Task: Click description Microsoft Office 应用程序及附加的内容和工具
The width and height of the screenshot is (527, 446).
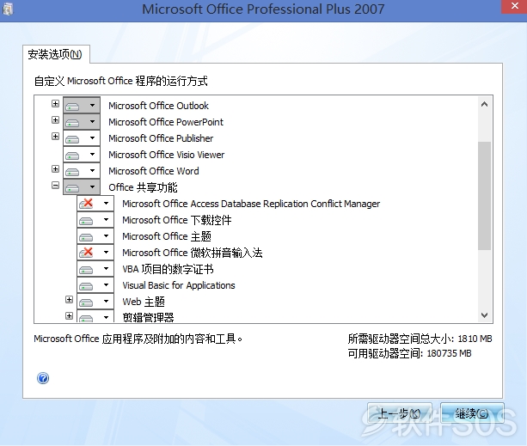Action: [138, 339]
